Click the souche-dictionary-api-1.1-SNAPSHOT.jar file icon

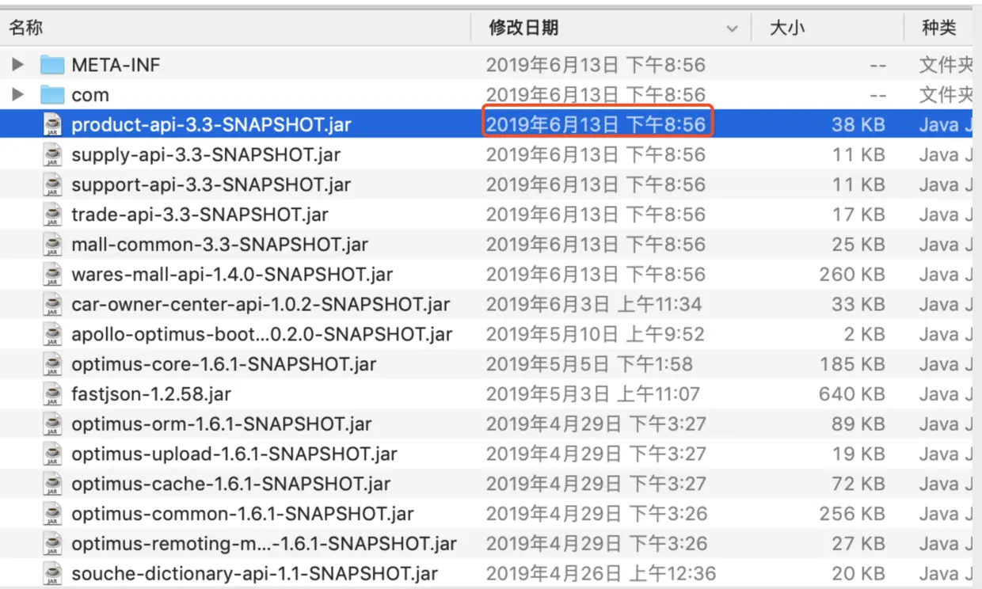[x=52, y=573]
